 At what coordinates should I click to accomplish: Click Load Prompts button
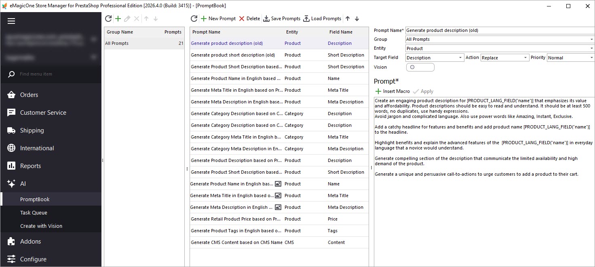pos(322,19)
